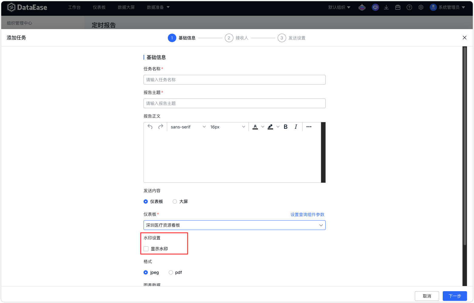The width and height of the screenshot is (474, 303).
Task: Open the system settings gear icon
Action: point(421,7)
